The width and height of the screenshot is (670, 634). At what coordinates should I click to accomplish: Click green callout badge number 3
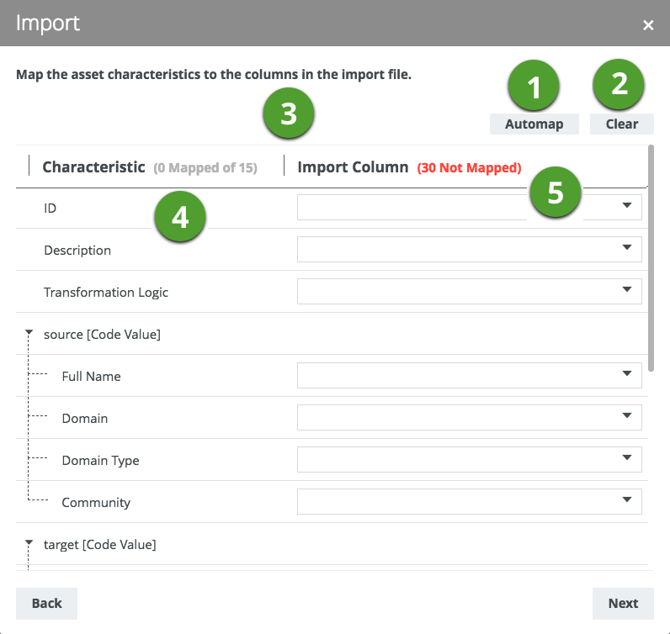tap(288, 114)
